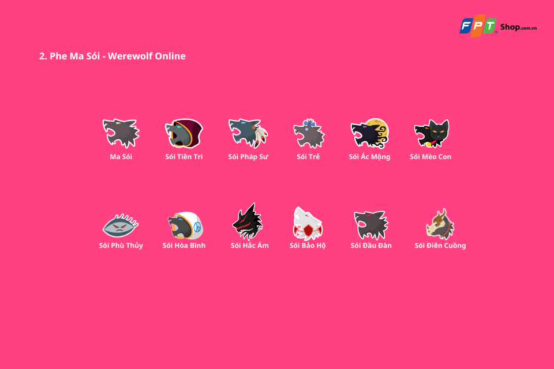Click the Sói Đầu Đàn alpha wolf icon
The width and height of the screenshot is (554, 369).
click(x=371, y=225)
